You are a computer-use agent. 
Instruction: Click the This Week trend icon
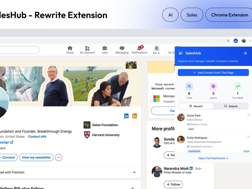click(x=238, y=86)
